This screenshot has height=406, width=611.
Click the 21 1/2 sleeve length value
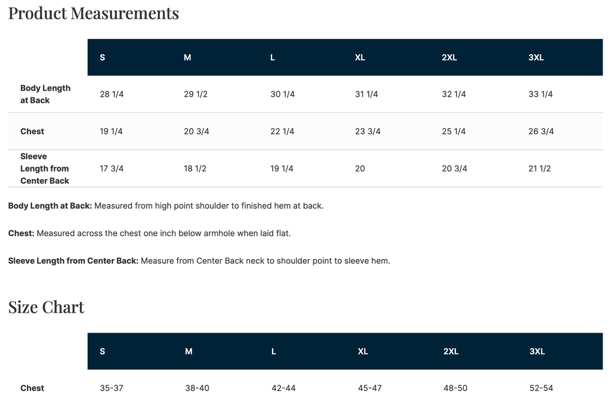click(539, 168)
